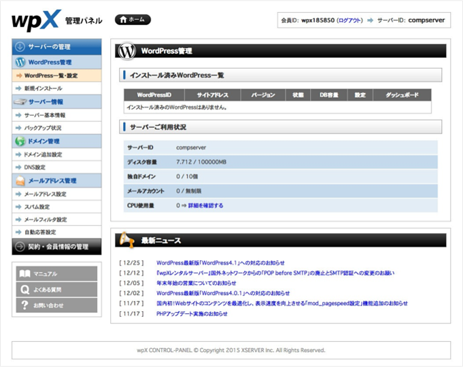The width and height of the screenshot is (463, 367).
Task: Click the down-arrow circle icon on サーバーの管理
Action: click(20, 47)
